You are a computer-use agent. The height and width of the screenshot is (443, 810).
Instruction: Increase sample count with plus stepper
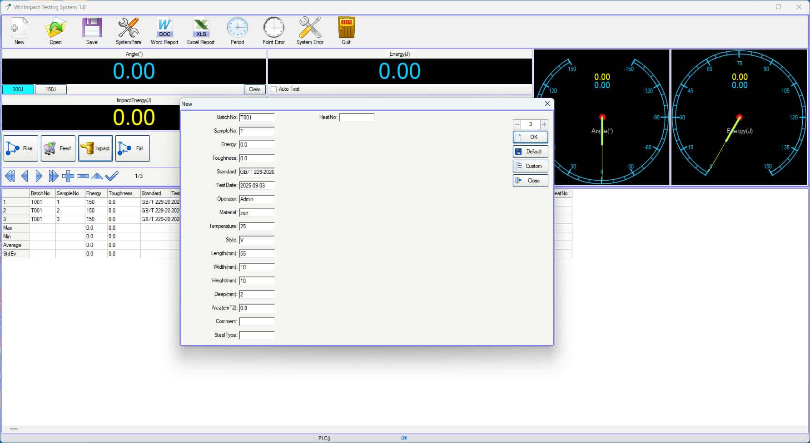pyautogui.click(x=544, y=124)
